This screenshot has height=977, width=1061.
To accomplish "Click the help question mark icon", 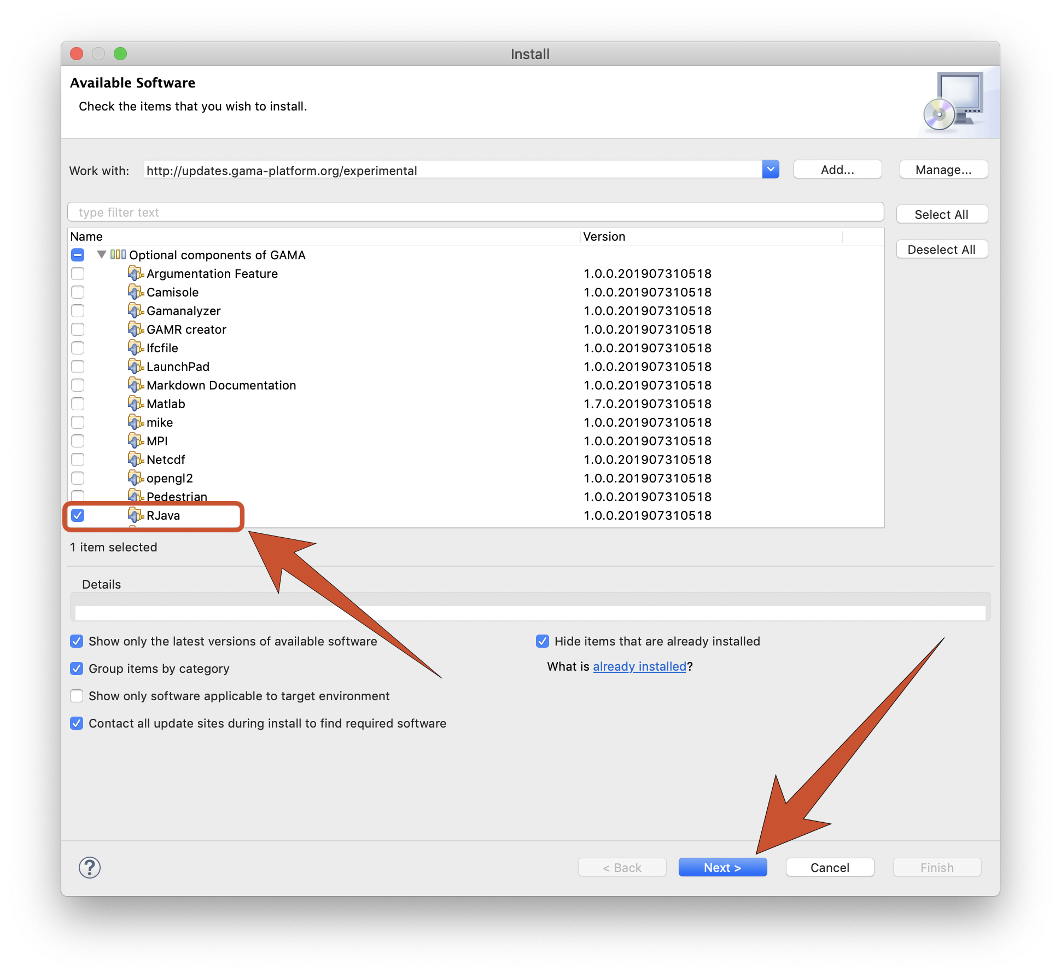I will click(x=90, y=868).
